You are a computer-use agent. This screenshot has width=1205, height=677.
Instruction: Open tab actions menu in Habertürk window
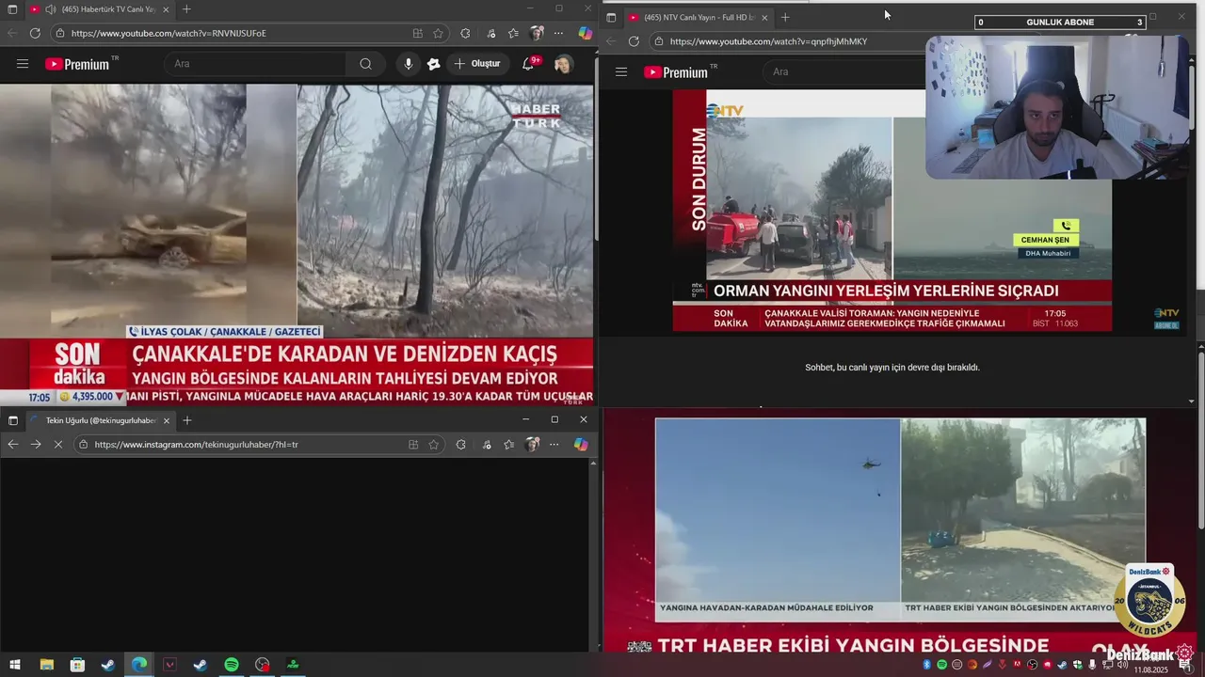click(12, 9)
